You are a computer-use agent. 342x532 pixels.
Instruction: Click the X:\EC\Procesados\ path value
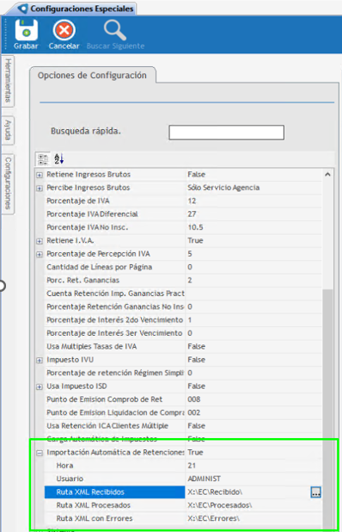(x=220, y=505)
